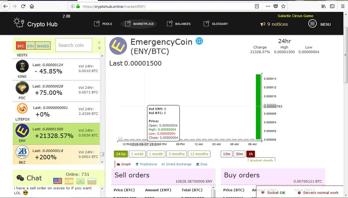
Task: Switch chat to the Spanish flag channel
Action: pos(69,181)
